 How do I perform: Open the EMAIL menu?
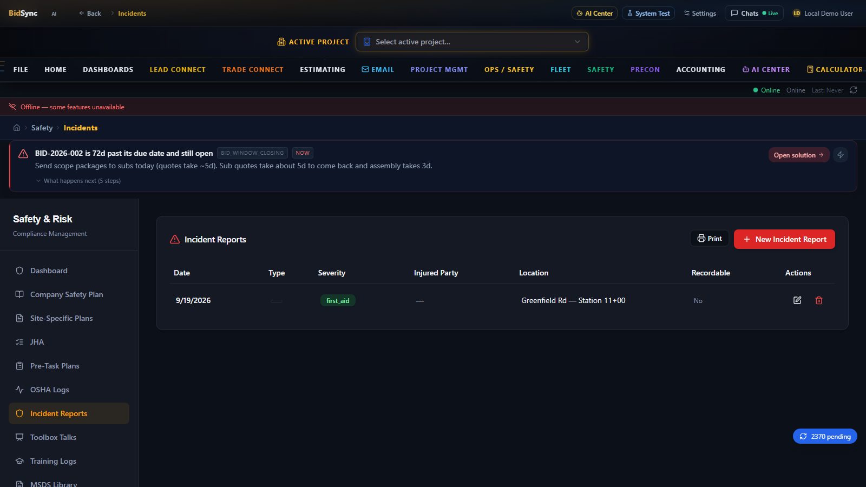pyautogui.click(x=378, y=70)
